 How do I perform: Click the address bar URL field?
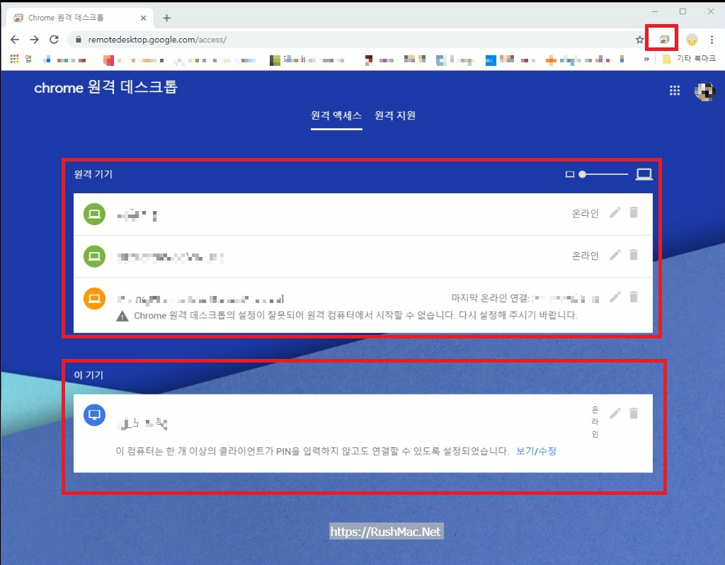[351, 40]
